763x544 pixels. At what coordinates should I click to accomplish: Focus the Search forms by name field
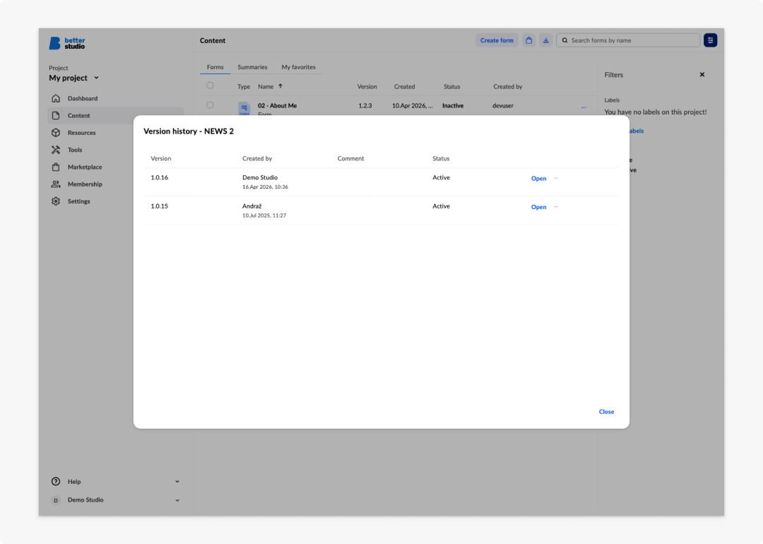(x=628, y=40)
